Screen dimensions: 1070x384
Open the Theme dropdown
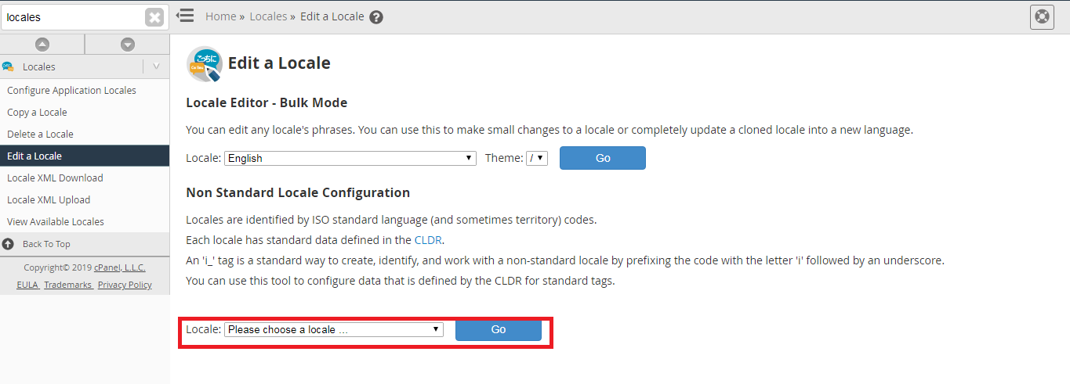point(537,158)
